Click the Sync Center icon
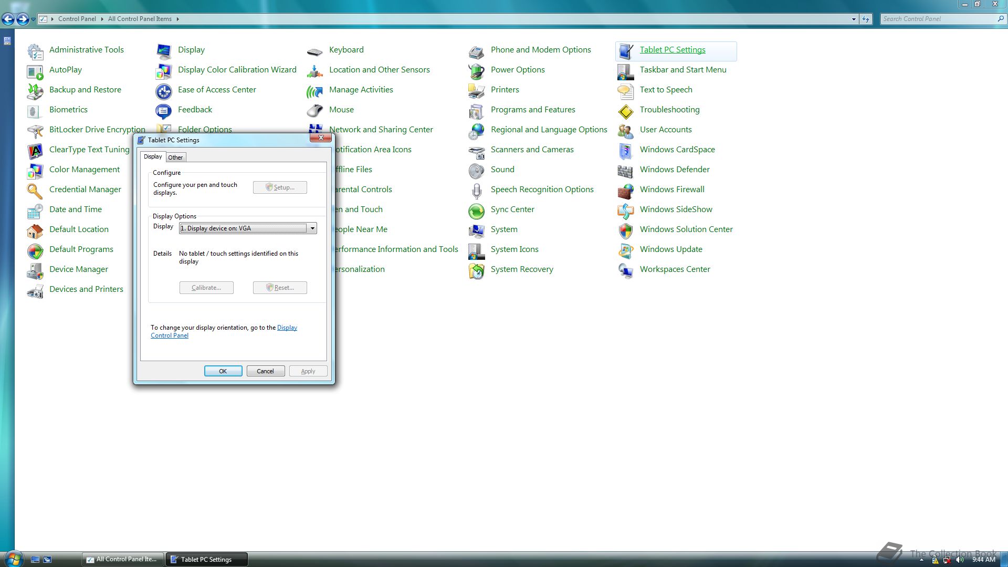 (x=477, y=211)
